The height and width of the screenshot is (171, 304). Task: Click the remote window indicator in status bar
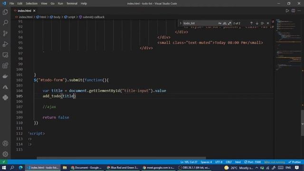click(4, 162)
